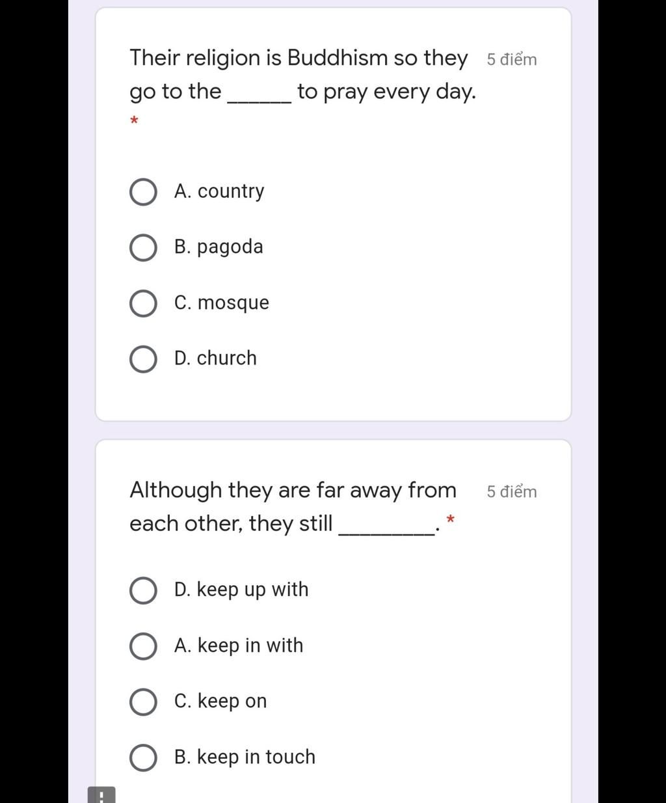Click the '5 điểm' label of first question

click(x=512, y=59)
